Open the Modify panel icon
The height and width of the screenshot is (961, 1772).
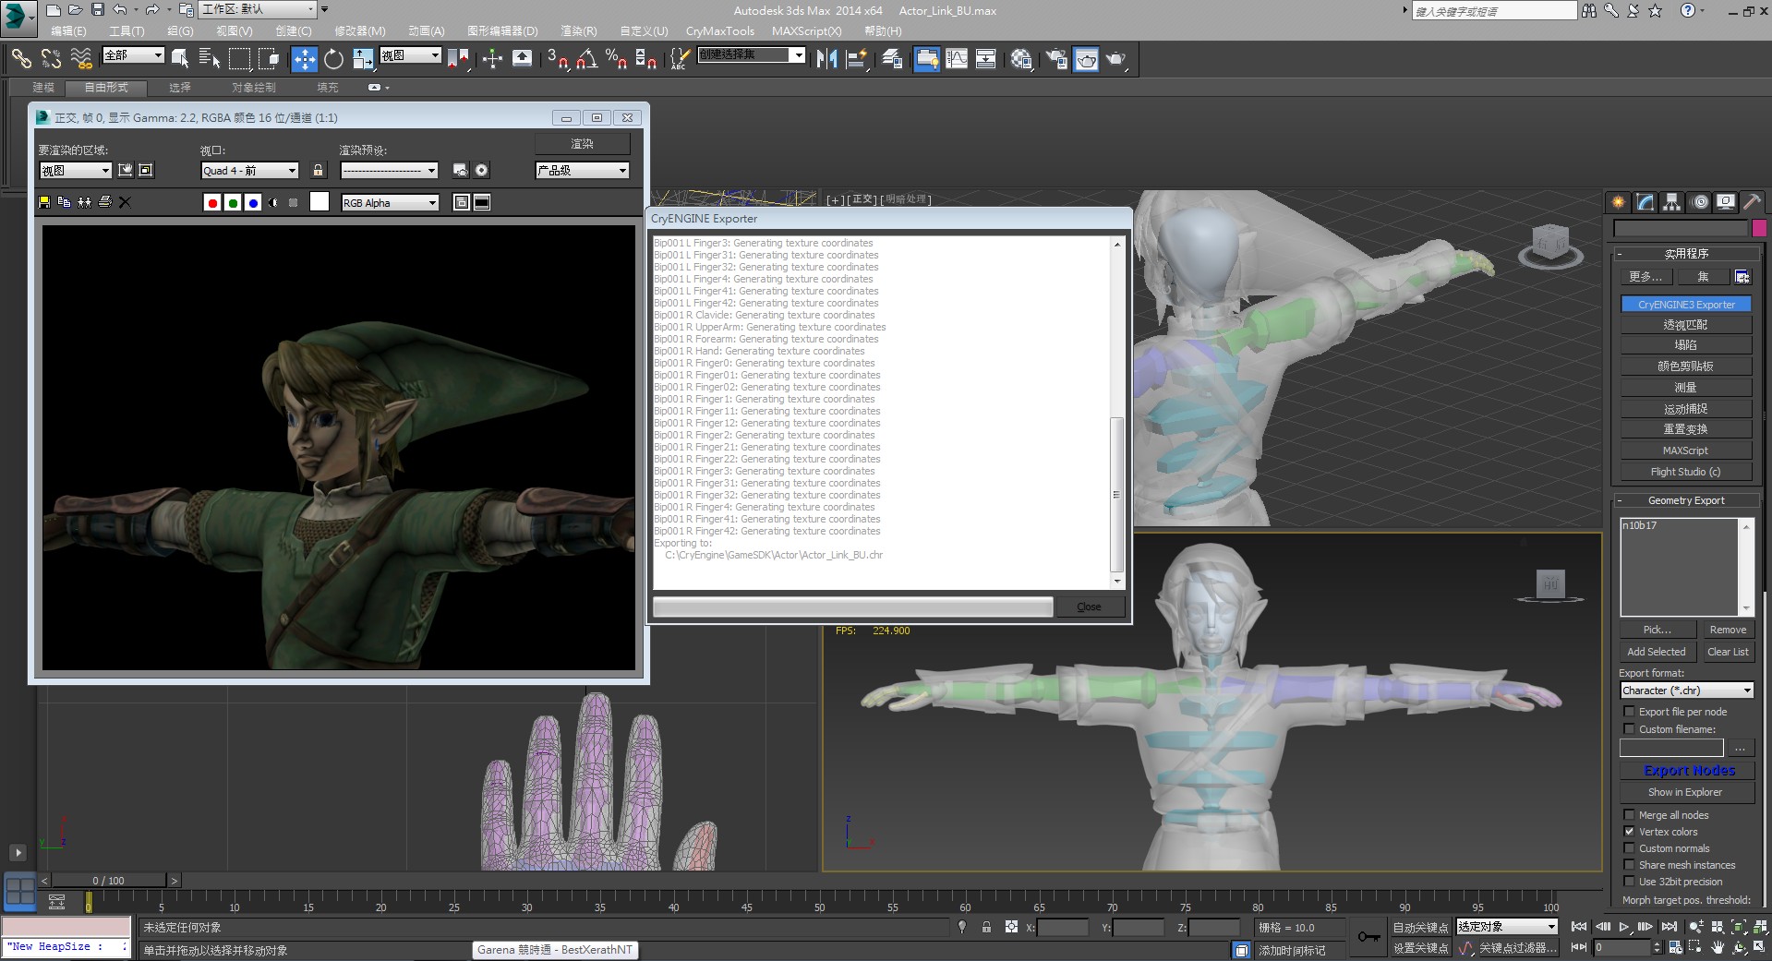(x=1645, y=202)
